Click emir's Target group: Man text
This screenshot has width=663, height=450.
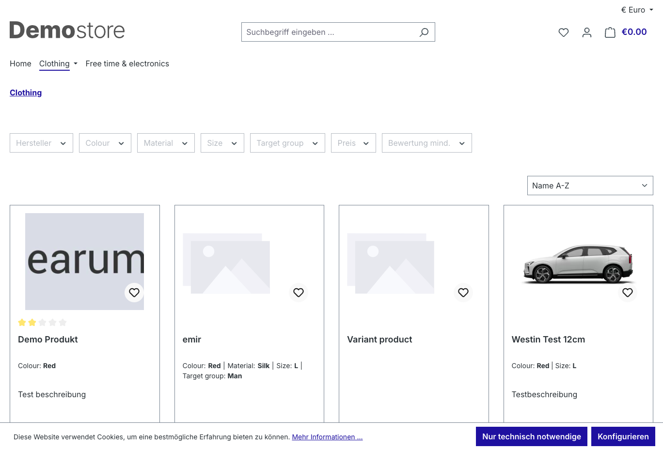(212, 376)
